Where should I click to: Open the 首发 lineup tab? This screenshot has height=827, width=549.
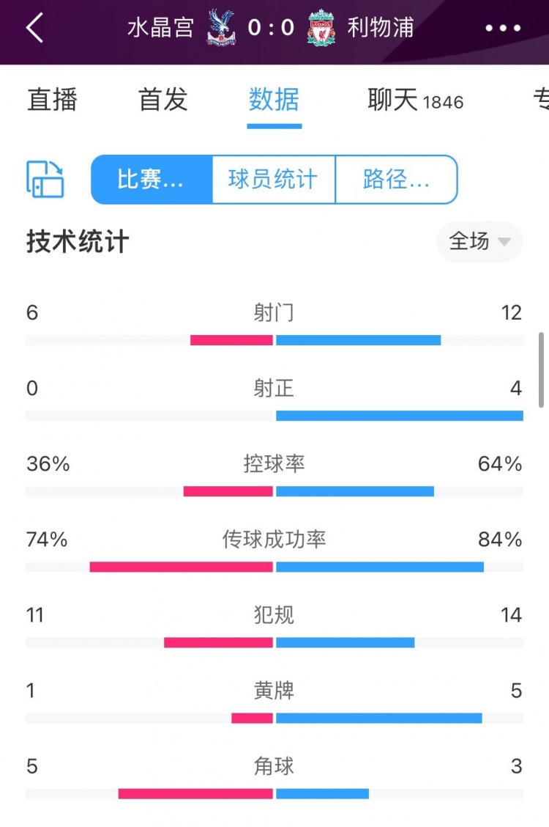coord(163,100)
